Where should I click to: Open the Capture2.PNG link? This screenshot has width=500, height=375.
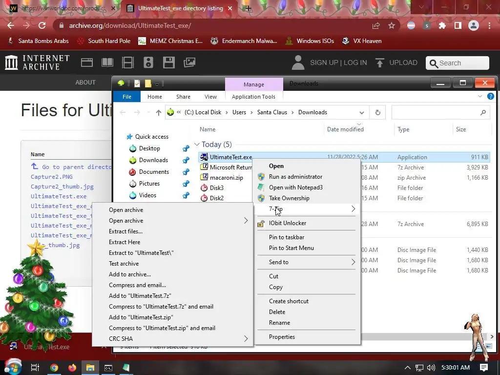pyautogui.click(x=52, y=177)
